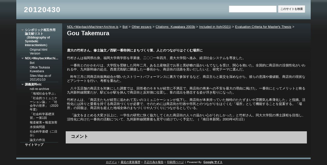Viewport: 327px width, 165px height.
Task: Open 報道被害＝報道加害 sidebar link
Action: pos(44,122)
